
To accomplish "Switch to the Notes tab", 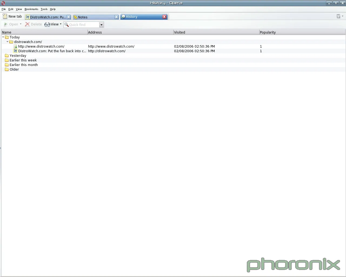I will 96,17.
